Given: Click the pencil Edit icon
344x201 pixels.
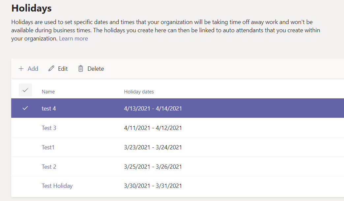Looking at the screenshot, I should coord(51,69).
